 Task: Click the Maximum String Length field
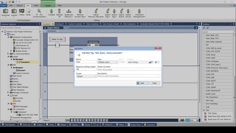[86, 69]
